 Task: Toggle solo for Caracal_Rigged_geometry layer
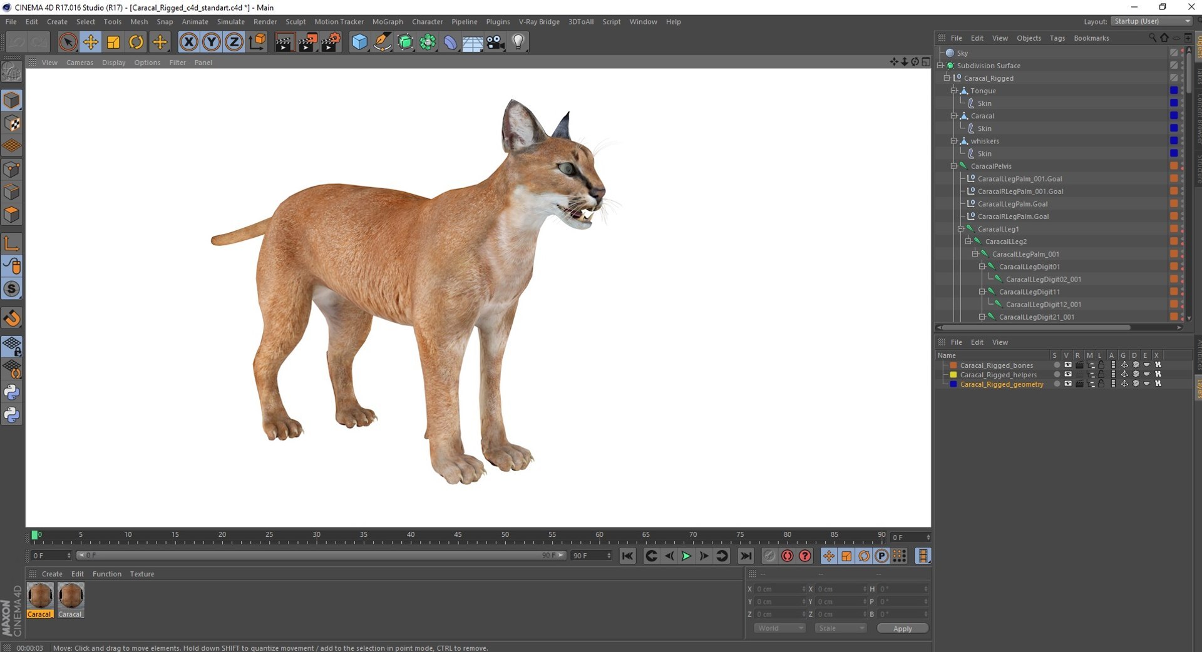click(x=1057, y=384)
